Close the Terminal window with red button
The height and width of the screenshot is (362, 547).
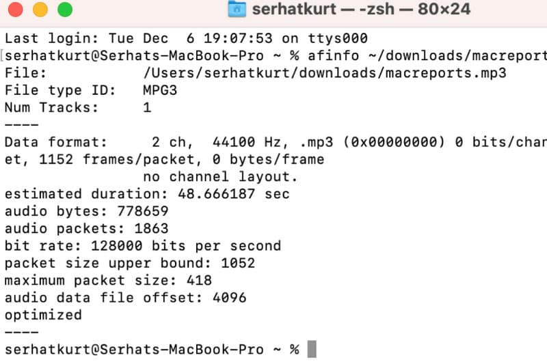tap(16, 10)
